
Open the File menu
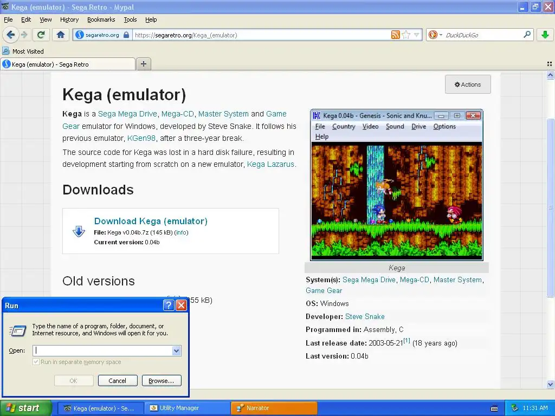pos(8,19)
